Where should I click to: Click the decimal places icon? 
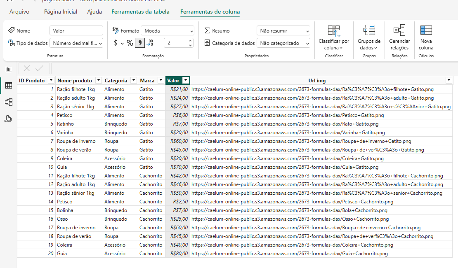pos(150,43)
